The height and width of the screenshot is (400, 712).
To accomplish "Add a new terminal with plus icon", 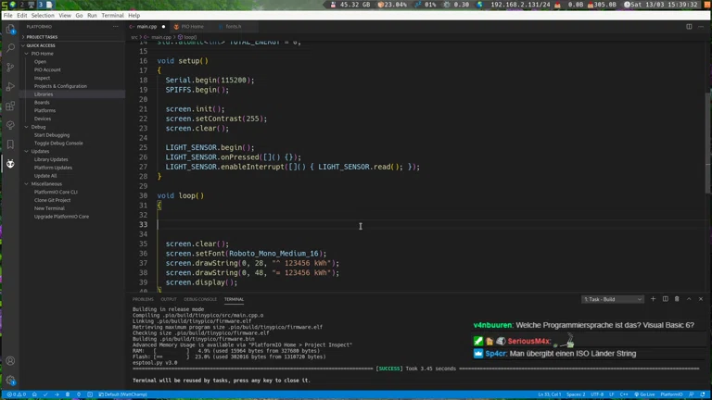I will click(653, 299).
